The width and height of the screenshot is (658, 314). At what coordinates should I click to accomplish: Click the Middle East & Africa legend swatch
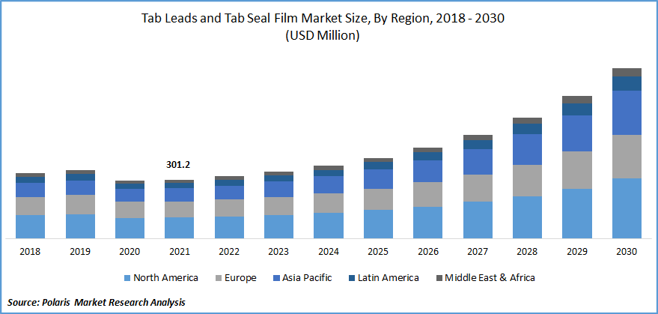[x=439, y=278]
